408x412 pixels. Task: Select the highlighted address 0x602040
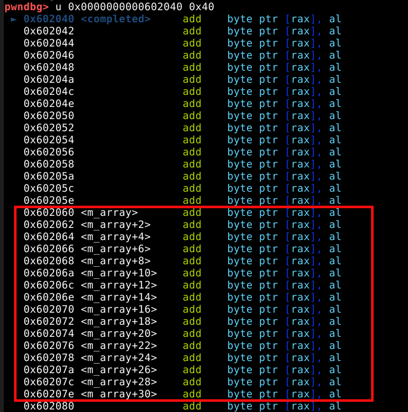click(49, 19)
